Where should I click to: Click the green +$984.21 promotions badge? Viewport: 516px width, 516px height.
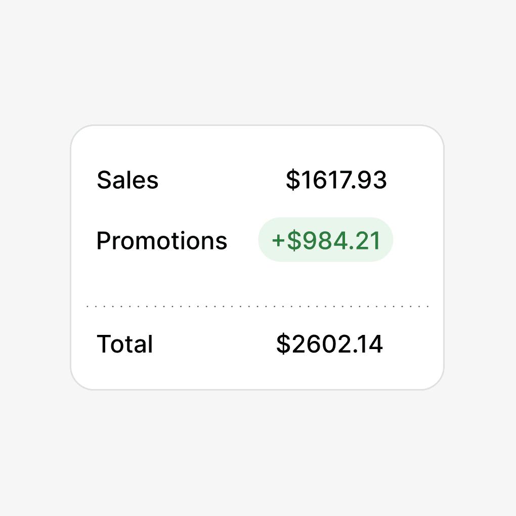point(326,240)
